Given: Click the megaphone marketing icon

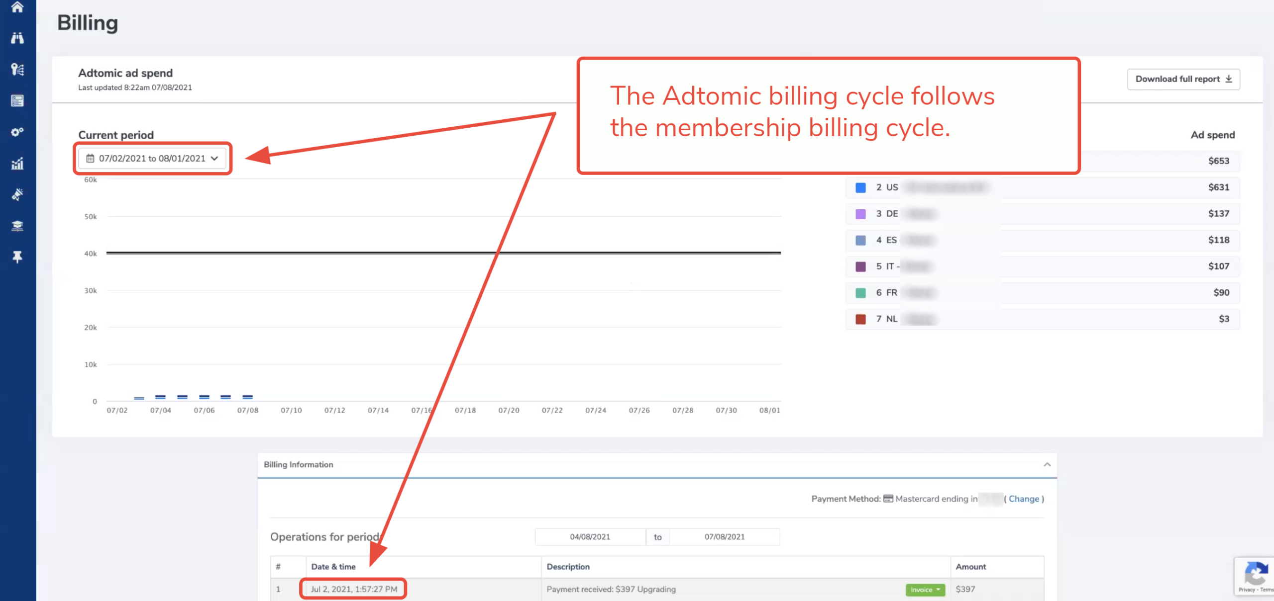Looking at the screenshot, I should (17, 194).
